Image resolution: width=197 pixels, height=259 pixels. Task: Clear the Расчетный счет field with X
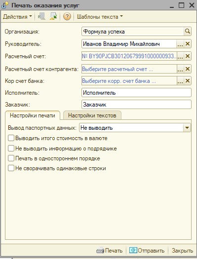[188, 56]
